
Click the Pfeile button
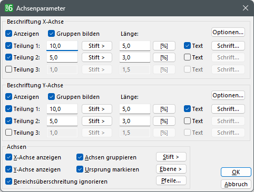point(171,180)
